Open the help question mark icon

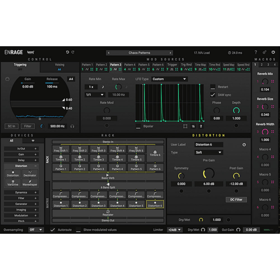pyautogui.click(x=256, y=52)
